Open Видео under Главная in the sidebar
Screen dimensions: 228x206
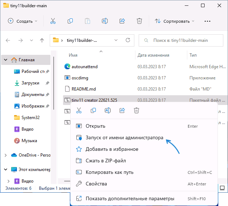point(24,129)
